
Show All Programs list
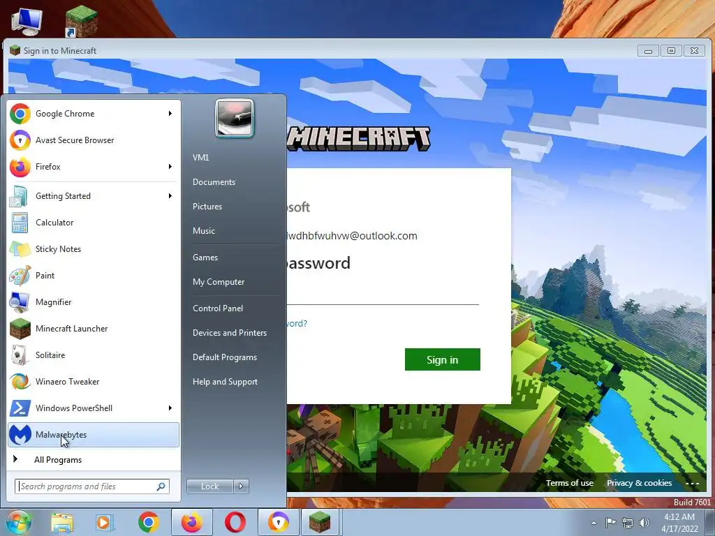tap(94, 459)
